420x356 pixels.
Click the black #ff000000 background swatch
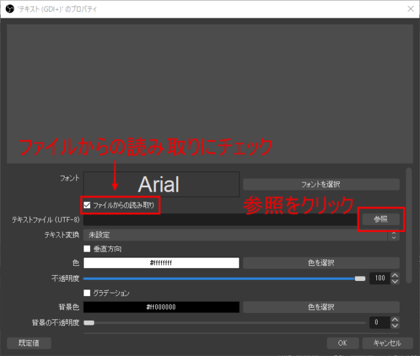point(161,307)
